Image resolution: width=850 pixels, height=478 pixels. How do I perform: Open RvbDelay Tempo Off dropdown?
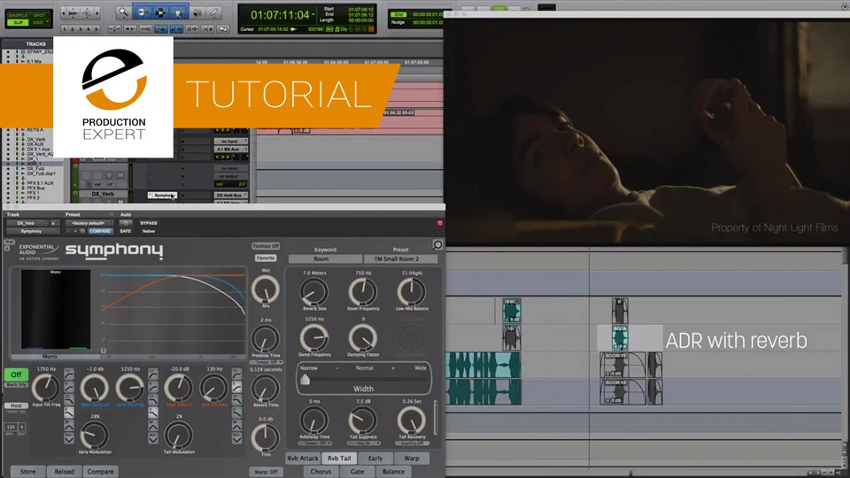(x=314, y=443)
